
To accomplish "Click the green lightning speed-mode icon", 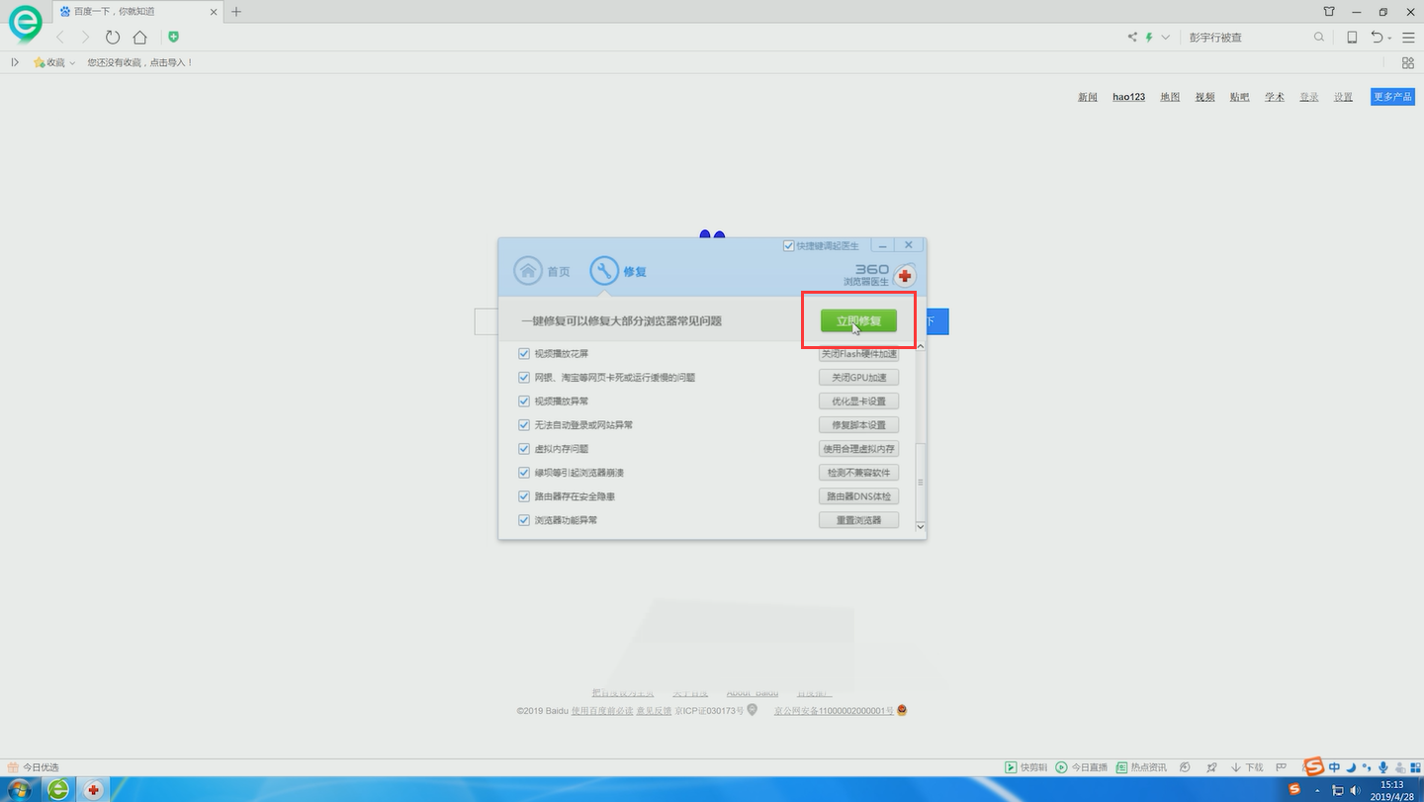I will tap(1149, 38).
